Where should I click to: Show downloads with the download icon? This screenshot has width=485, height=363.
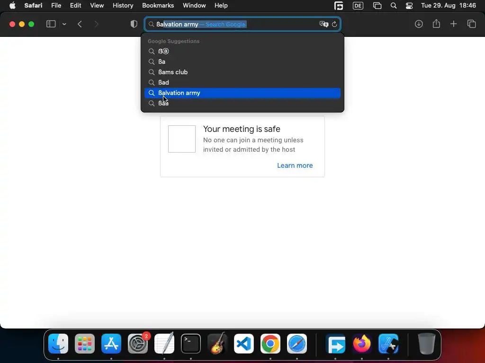click(419, 24)
